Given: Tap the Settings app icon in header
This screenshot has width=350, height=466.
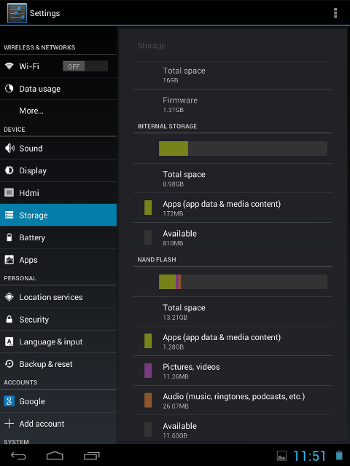Looking at the screenshot, I should tap(17, 13).
